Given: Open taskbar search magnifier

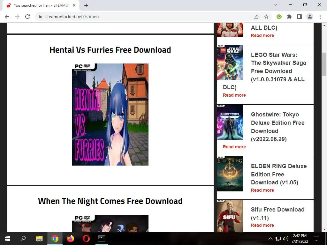Looking at the screenshot, I should click(23, 239).
